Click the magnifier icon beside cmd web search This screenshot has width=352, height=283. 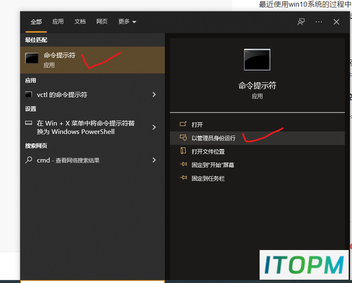click(29, 160)
